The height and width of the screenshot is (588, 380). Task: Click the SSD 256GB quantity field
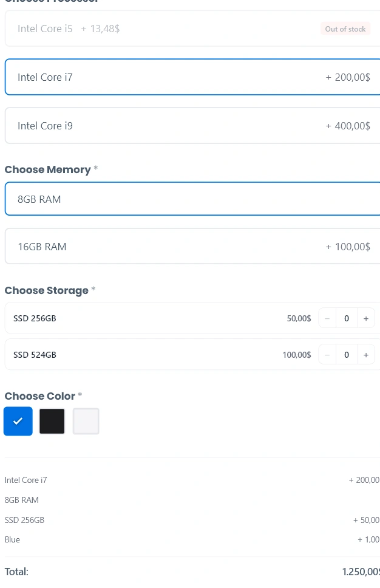pos(347,318)
